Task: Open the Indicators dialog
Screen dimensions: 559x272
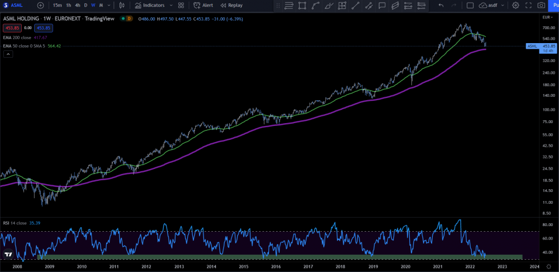Action: coord(150,6)
